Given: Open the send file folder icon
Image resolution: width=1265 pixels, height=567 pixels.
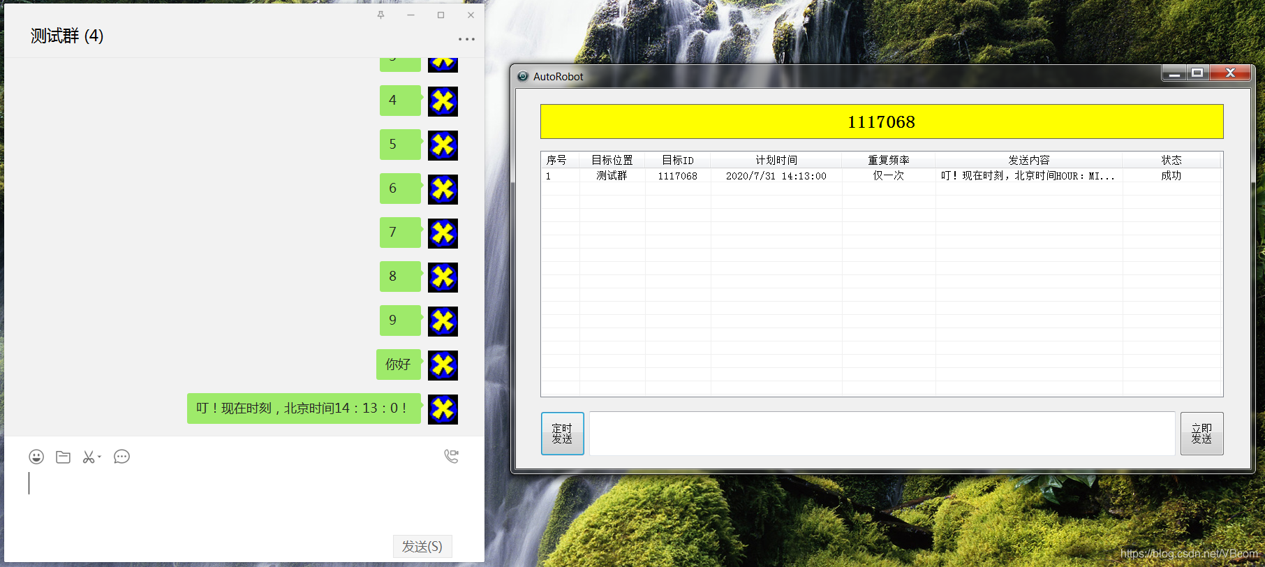Looking at the screenshot, I should [63, 457].
